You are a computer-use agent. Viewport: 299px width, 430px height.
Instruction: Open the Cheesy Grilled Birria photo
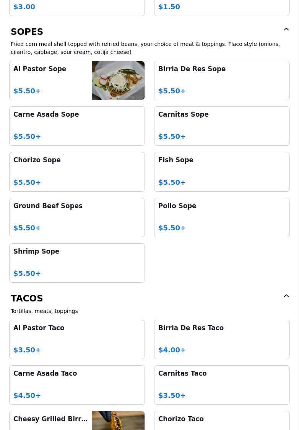tap(118, 420)
